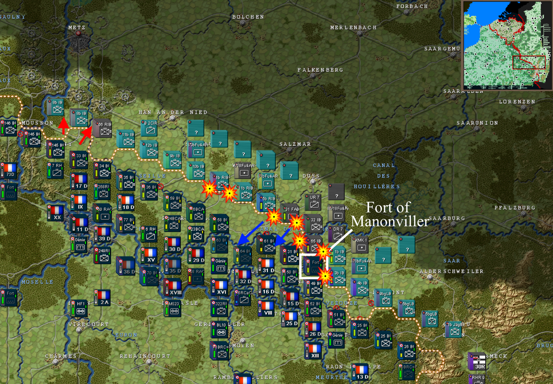Select the 35 BI French brigade
This screenshot has height=384, width=553.
point(126,181)
